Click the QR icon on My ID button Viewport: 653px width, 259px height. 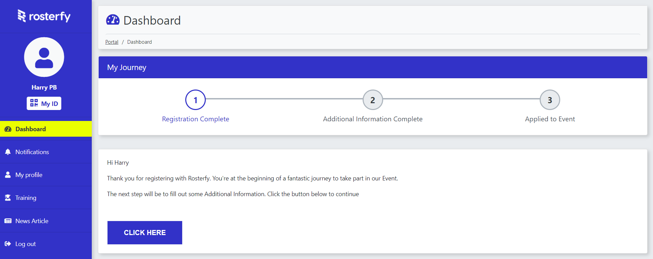(x=34, y=103)
